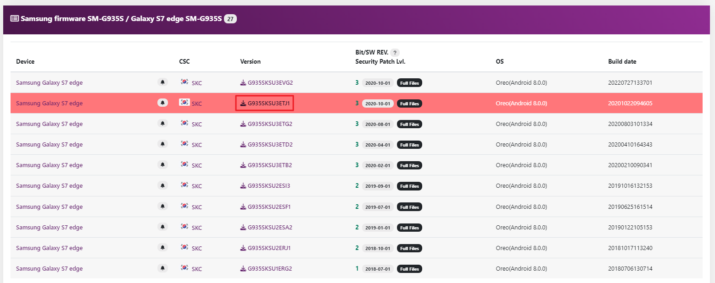Click the firmware count badge 27
715x283 pixels.
point(230,19)
